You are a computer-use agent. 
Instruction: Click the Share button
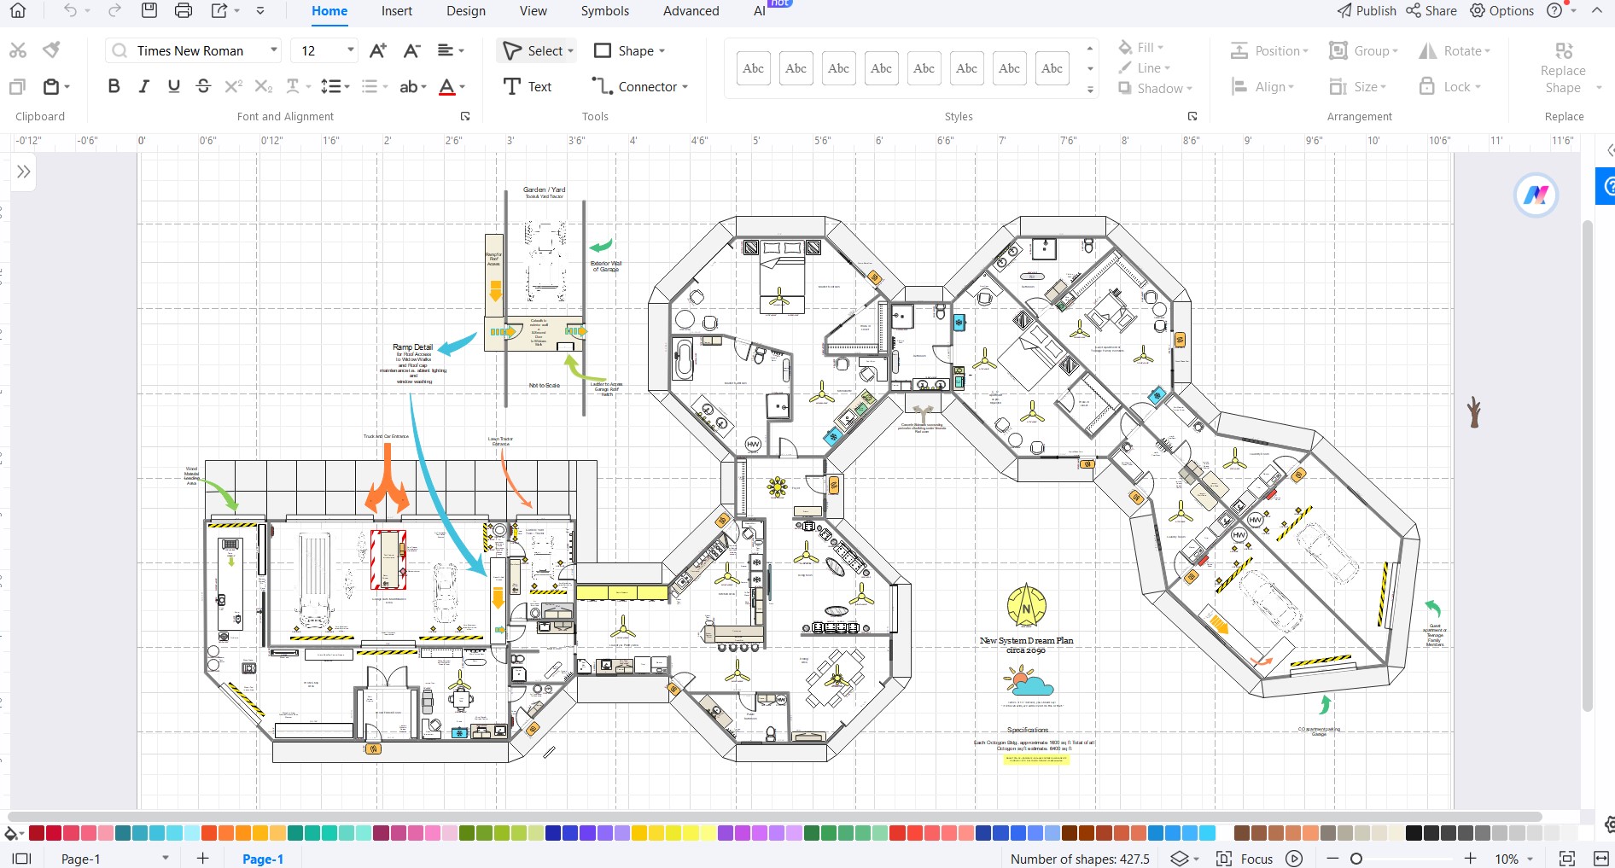(1431, 10)
